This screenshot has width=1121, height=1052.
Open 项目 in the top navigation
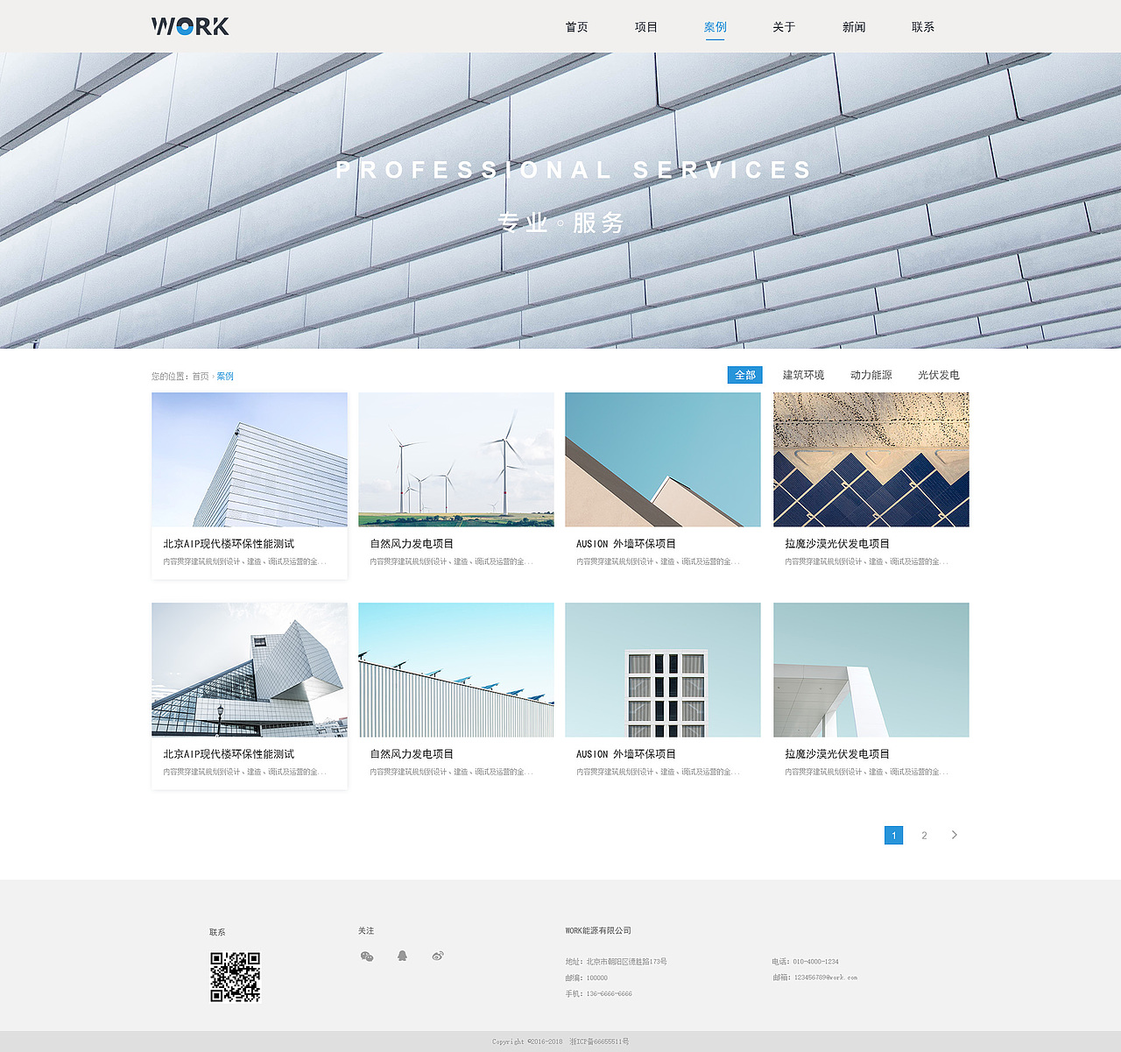645,27
